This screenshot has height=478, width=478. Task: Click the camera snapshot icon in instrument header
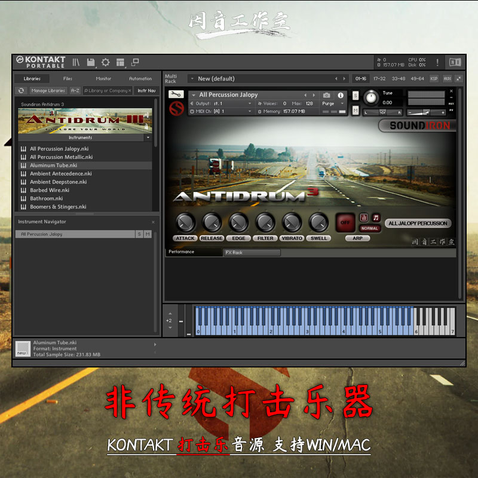coord(325,94)
